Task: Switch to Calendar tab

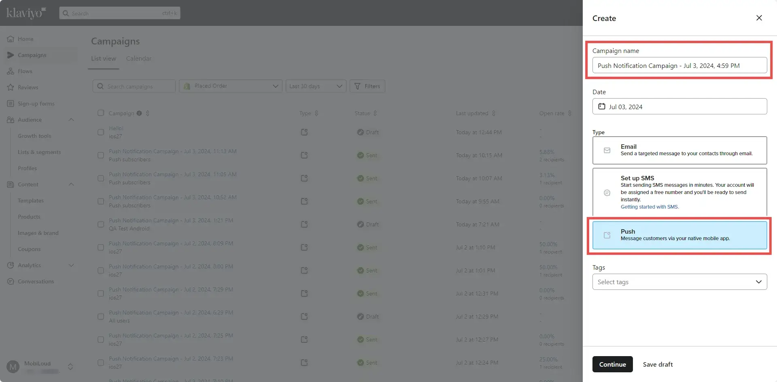Action: [x=139, y=59]
